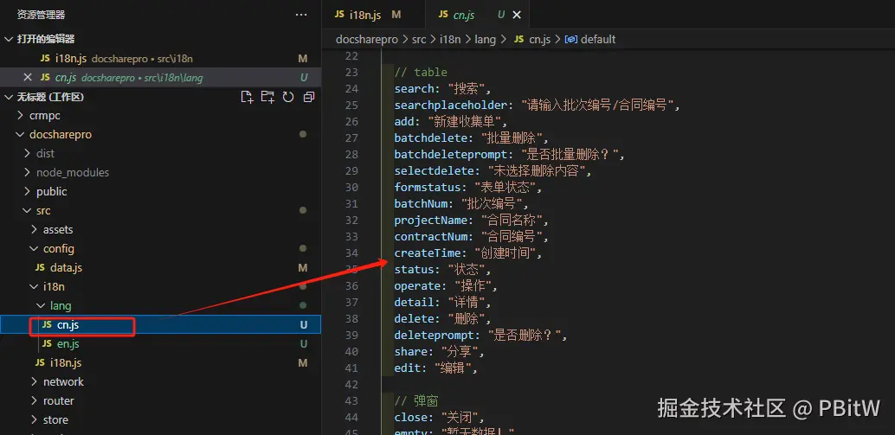Collapse the docsharepro folder
Image resolution: width=895 pixels, height=435 pixels.
click(21, 135)
